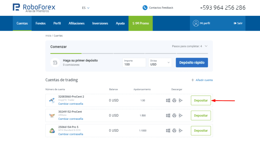Click the phone number +593 964 256 286
This screenshot has width=260, height=145.
223,8
